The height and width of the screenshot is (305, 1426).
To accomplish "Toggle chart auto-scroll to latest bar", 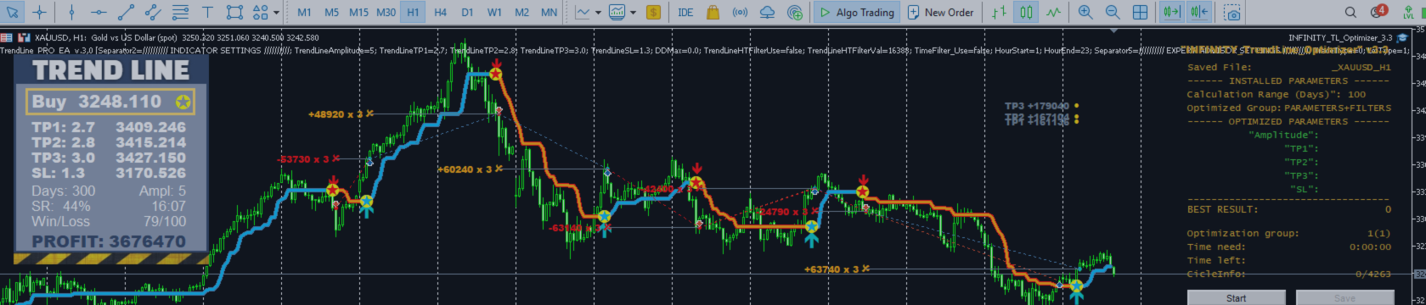I will pyautogui.click(x=1172, y=13).
